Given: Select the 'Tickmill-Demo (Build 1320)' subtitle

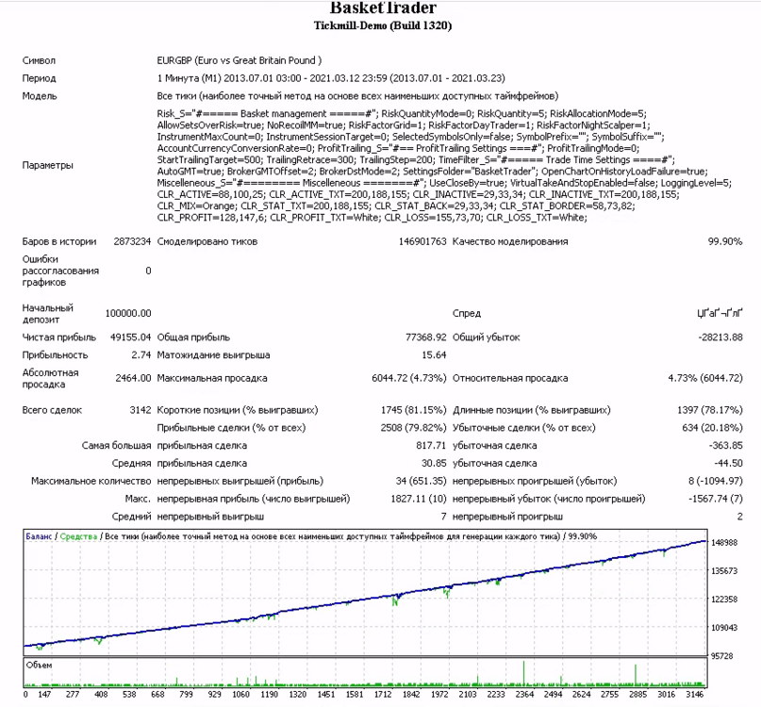Looking at the screenshot, I should coord(383,25).
